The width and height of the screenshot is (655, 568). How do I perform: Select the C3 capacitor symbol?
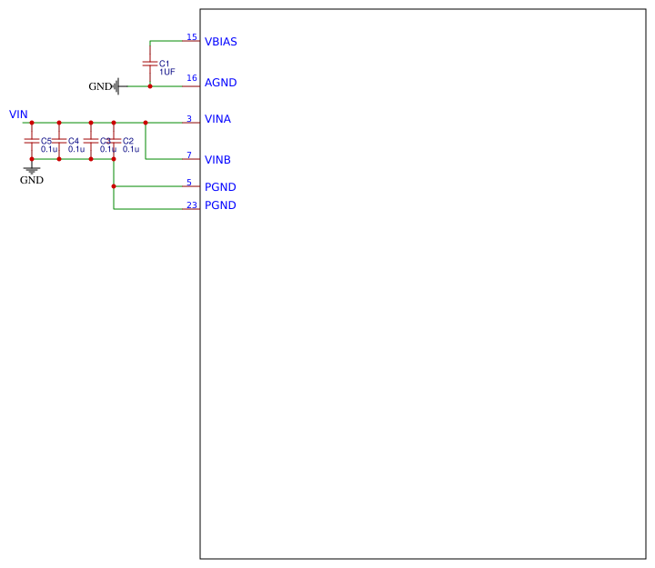click(91, 141)
